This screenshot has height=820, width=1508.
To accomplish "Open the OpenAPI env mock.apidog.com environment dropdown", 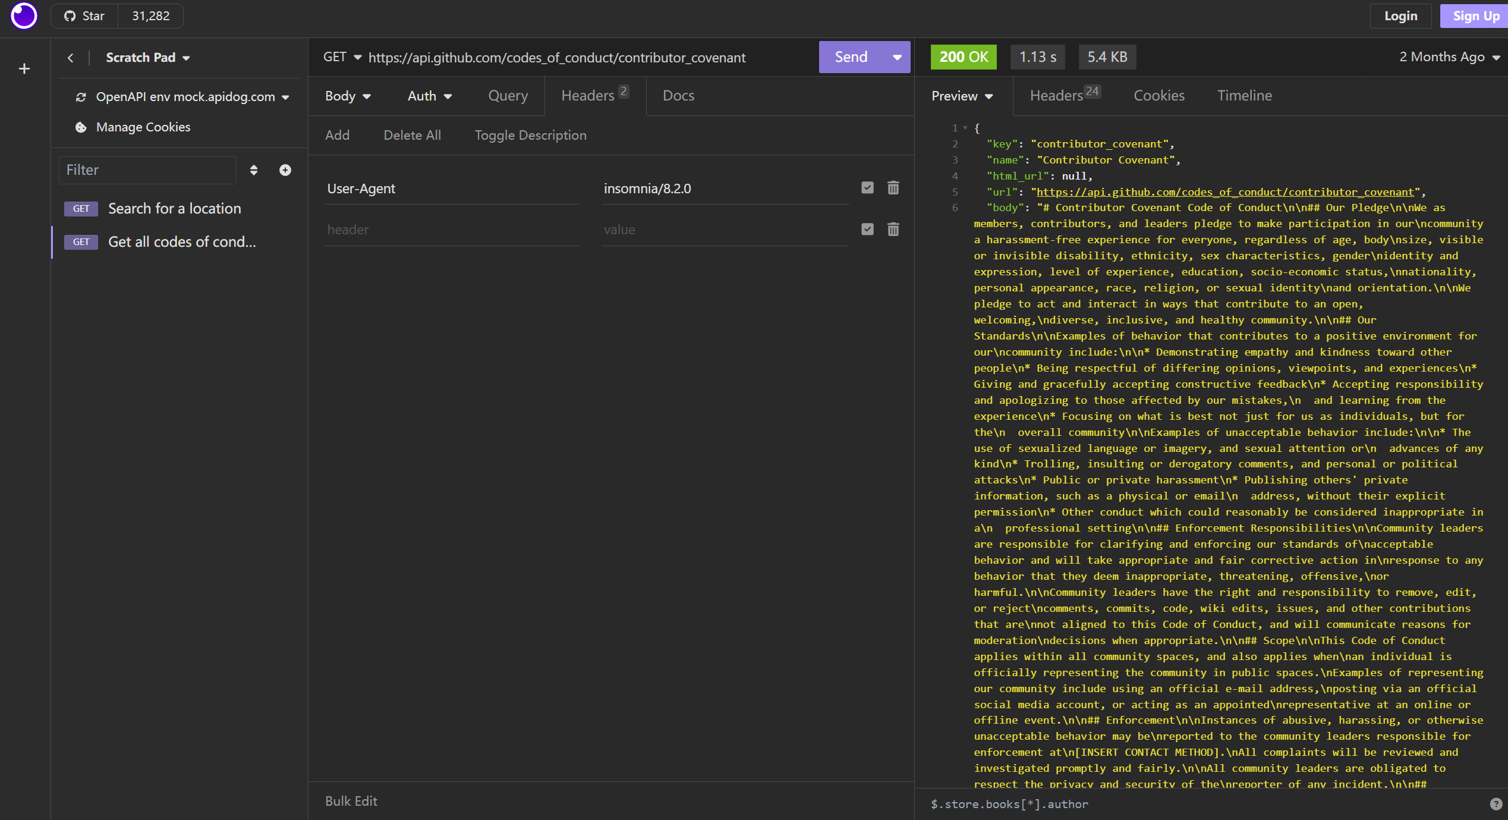I will coord(193,97).
